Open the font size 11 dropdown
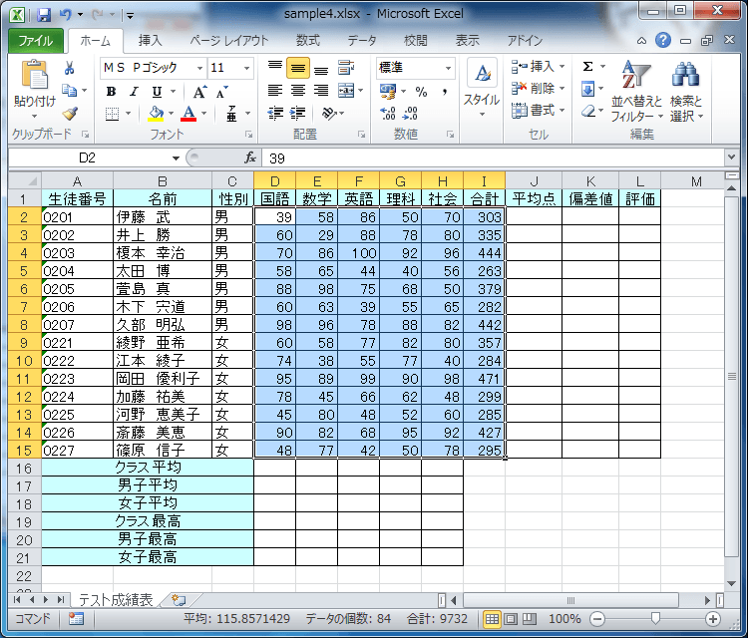Image resolution: width=748 pixels, height=638 pixels. click(x=246, y=68)
